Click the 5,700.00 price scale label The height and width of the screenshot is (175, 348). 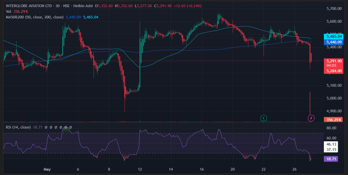[334, 9]
